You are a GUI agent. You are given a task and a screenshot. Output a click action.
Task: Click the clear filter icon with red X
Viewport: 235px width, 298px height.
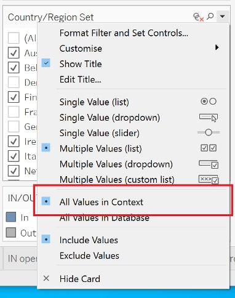198,17
